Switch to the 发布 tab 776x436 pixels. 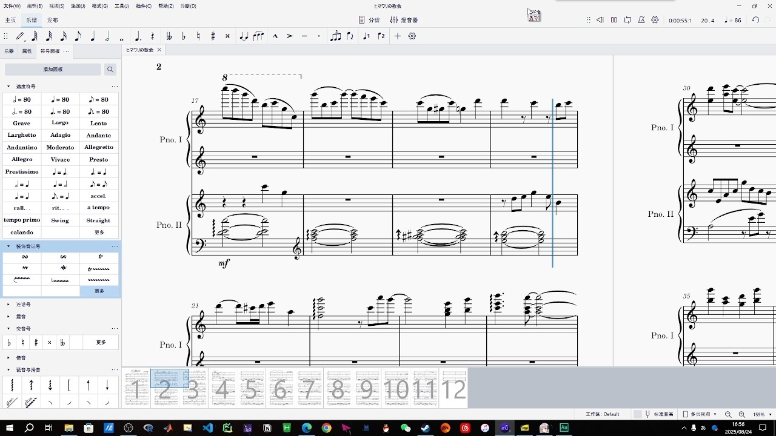click(53, 20)
